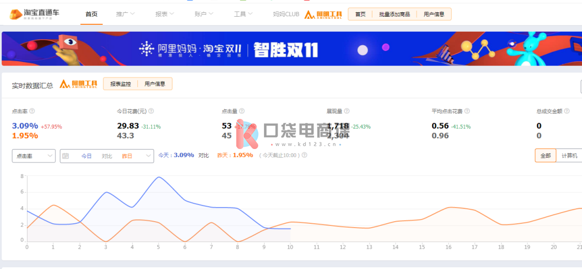Viewport: 582px width, 269px height.
Task: Select the 全部 device tab
Action: coord(545,156)
